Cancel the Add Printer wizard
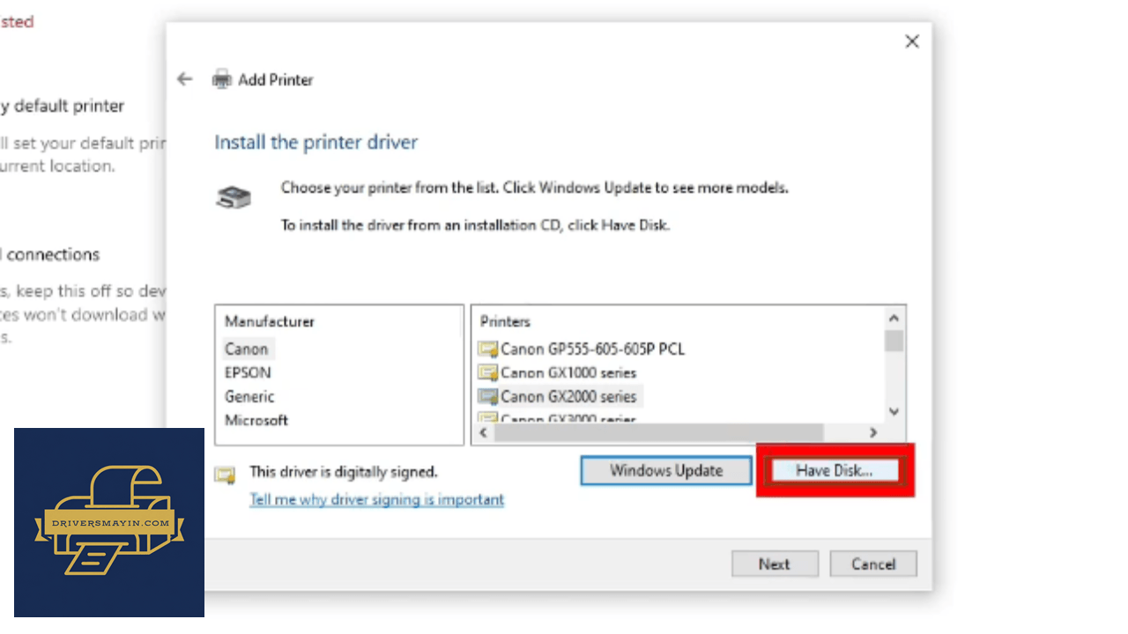Viewport: 1128px width, 634px height. [x=873, y=564]
